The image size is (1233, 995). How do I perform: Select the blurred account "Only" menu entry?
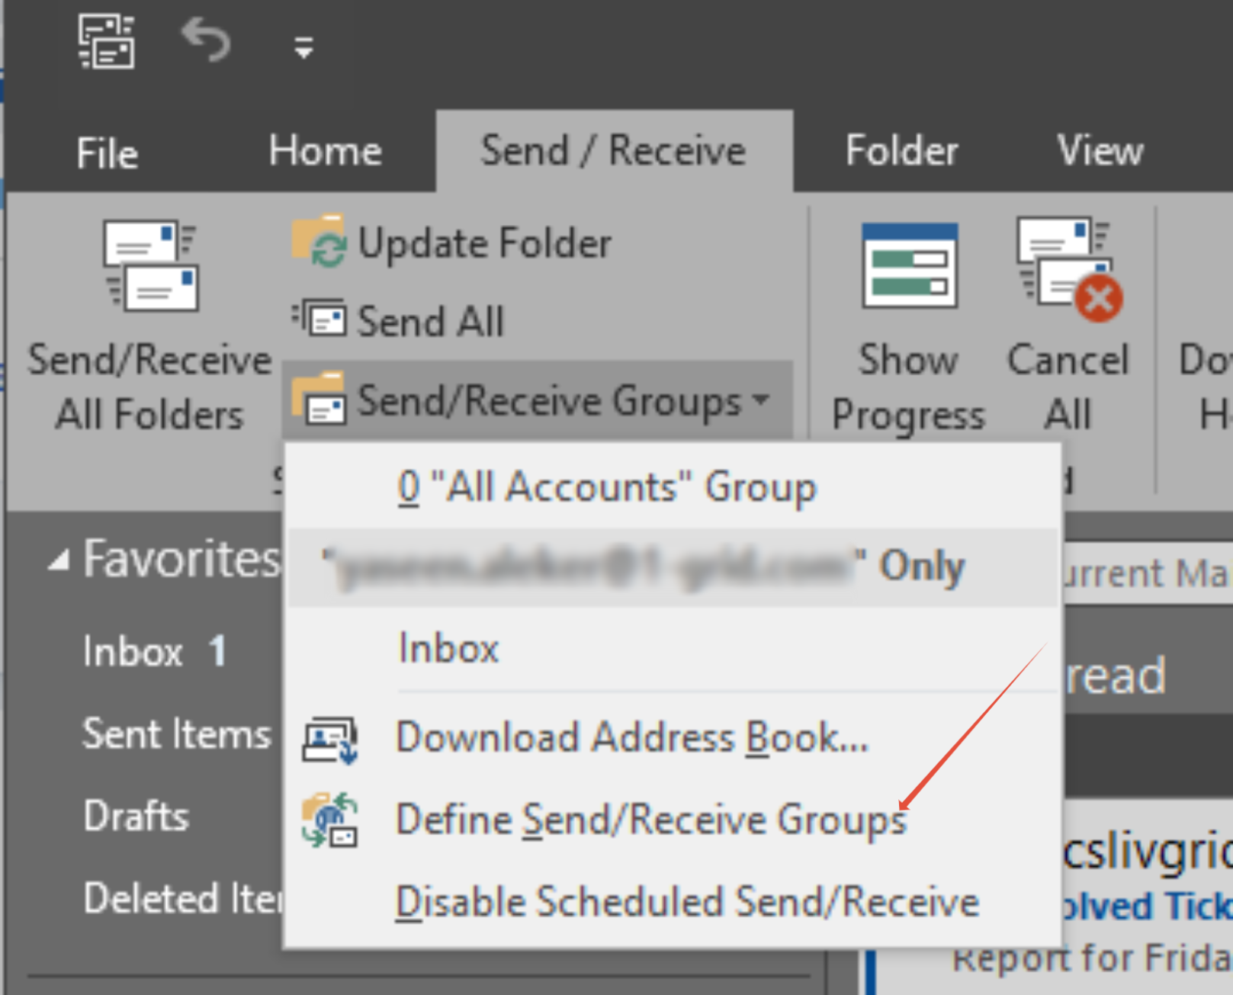[x=673, y=567]
